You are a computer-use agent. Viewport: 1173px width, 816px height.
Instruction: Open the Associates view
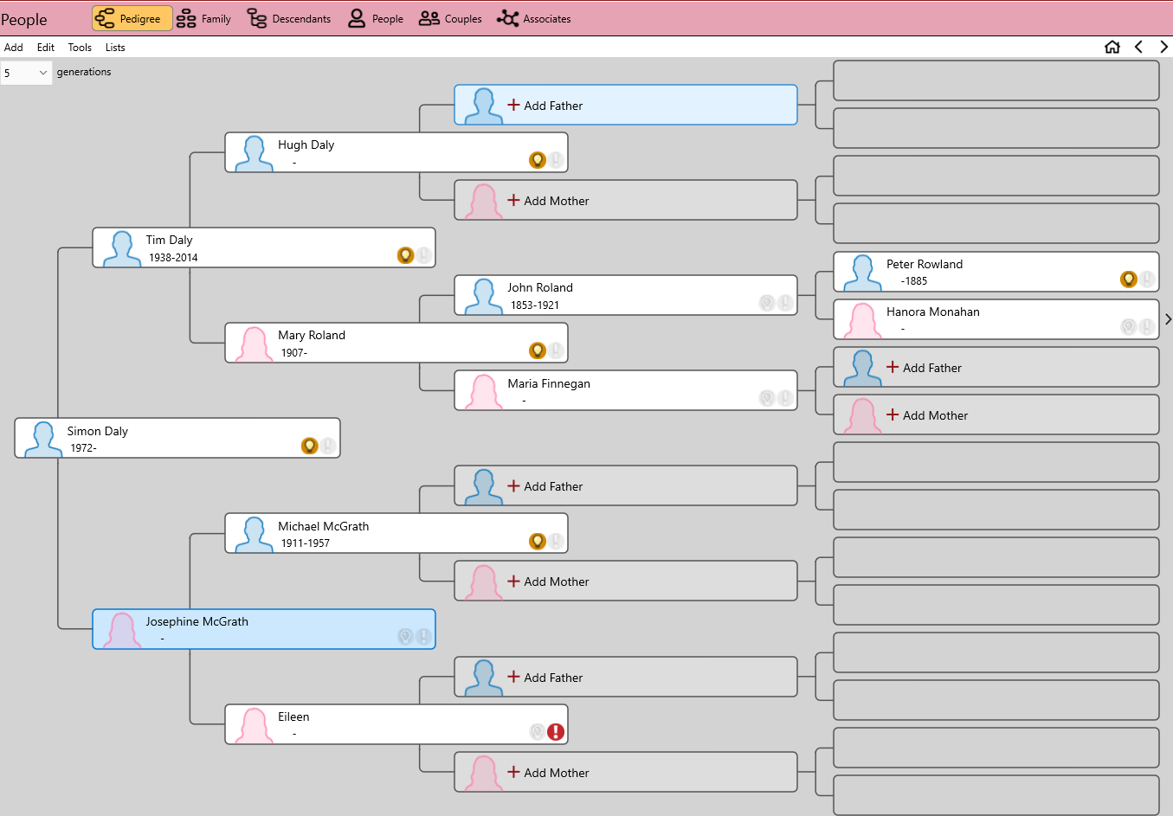pyautogui.click(x=533, y=17)
